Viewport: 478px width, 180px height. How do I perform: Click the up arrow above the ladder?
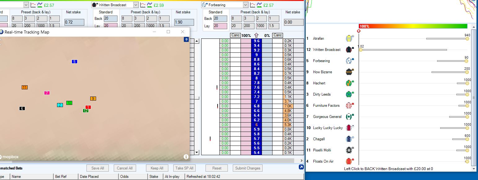tap(256, 35)
